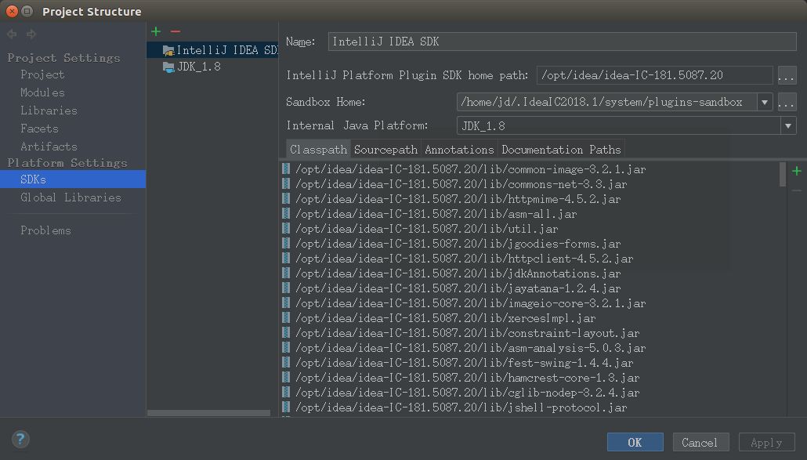The image size is (807, 460).
Task: Click jar icon of httpclient-4.5.2.jar
Action: point(286,259)
